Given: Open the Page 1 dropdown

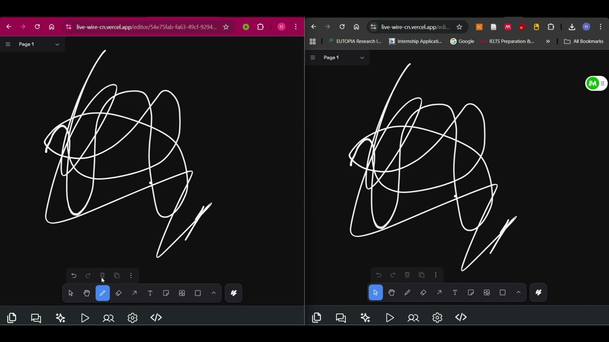Looking at the screenshot, I should (57, 44).
